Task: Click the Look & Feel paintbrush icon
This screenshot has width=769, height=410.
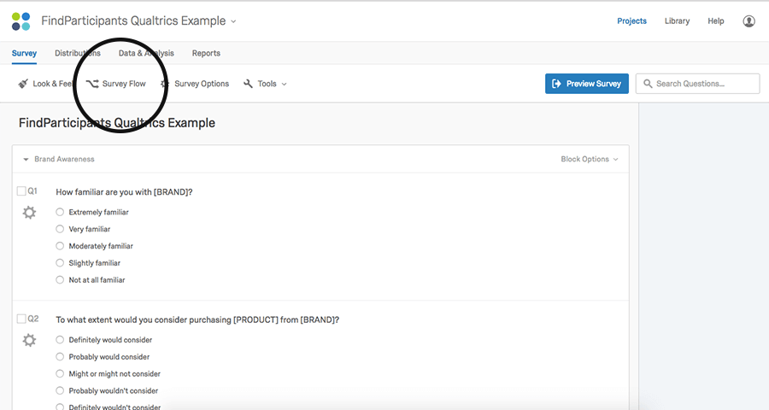Action: pyautogui.click(x=23, y=84)
